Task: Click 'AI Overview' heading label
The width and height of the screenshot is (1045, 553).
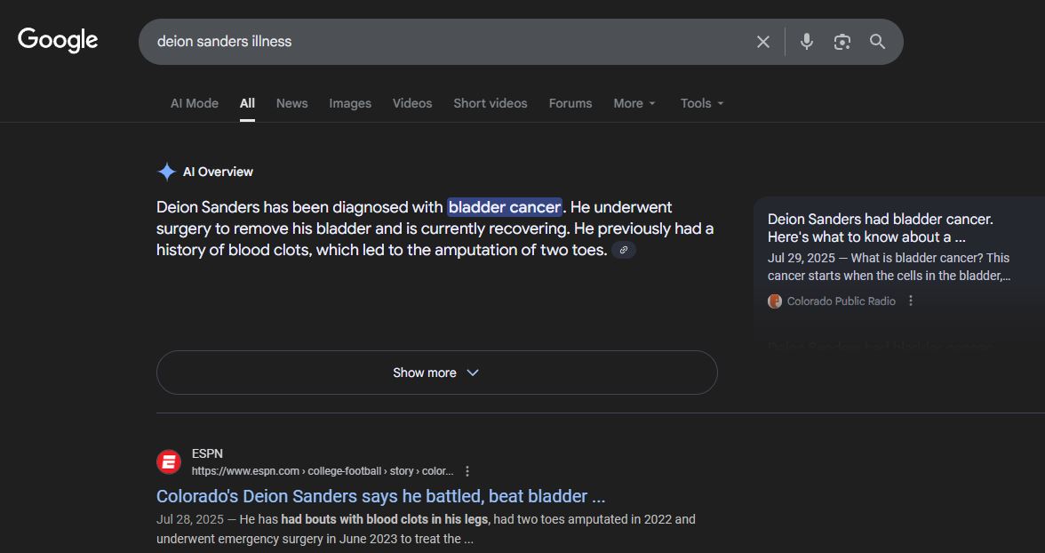Action: coord(218,172)
